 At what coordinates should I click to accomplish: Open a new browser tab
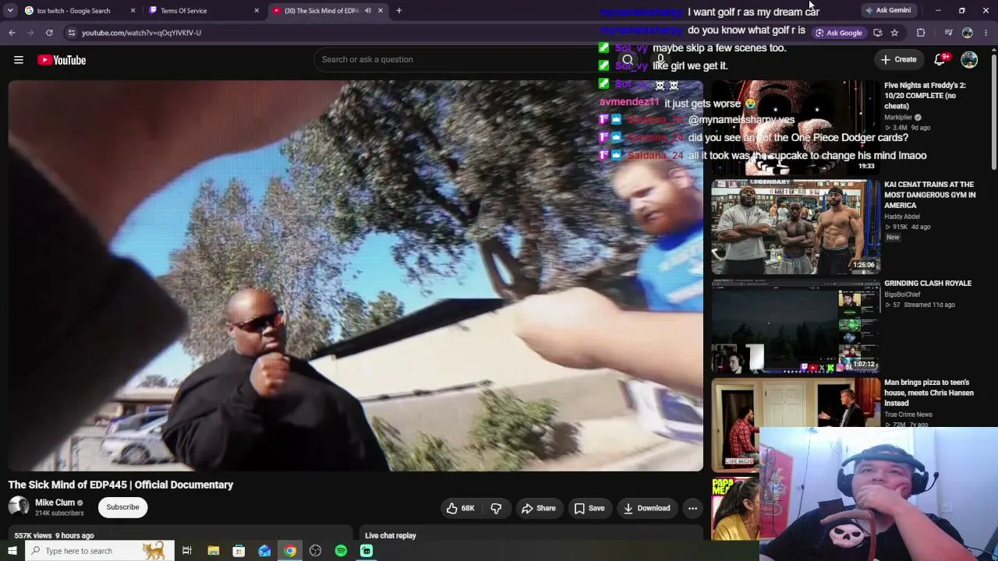(399, 11)
